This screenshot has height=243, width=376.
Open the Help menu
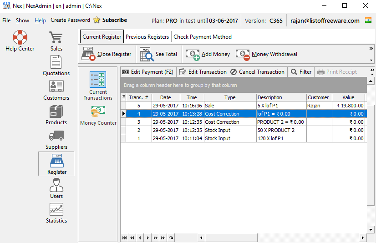pos(40,20)
